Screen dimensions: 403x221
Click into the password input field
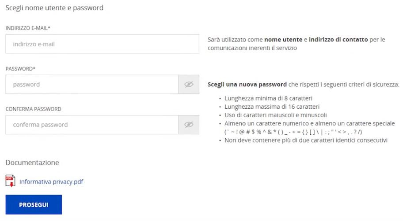92,84
